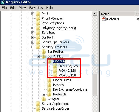
Task: Open the File menu
Action: pos(4,8)
